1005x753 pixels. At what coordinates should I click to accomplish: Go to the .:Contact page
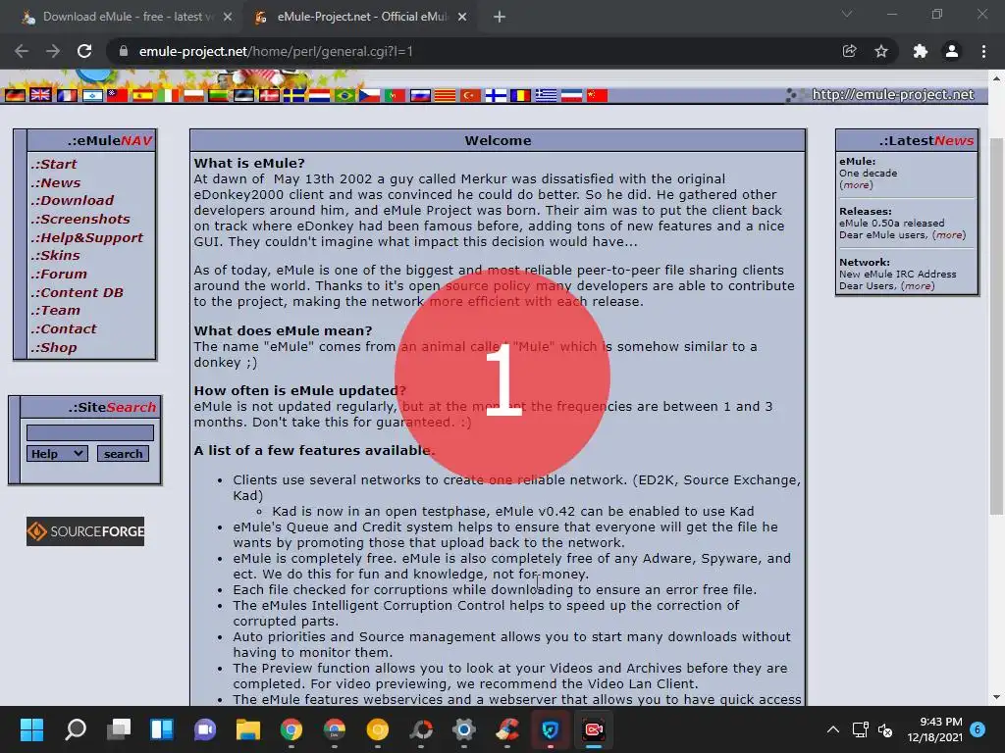pyautogui.click(x=64, y=329)
